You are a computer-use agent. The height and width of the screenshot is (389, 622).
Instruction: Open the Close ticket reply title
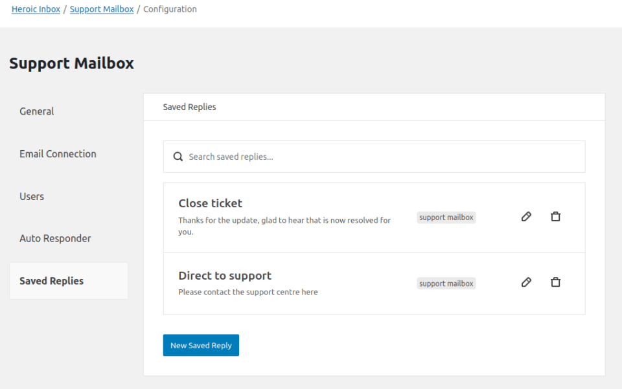coord(210,203)
